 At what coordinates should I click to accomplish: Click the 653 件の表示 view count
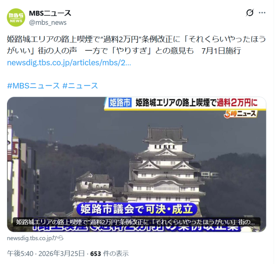click(110, 254)
